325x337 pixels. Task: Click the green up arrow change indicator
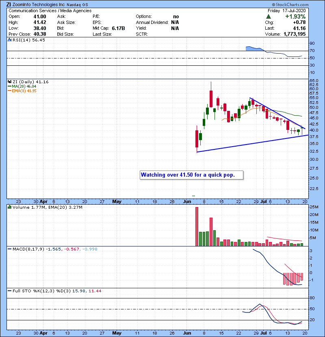(268, 17)
